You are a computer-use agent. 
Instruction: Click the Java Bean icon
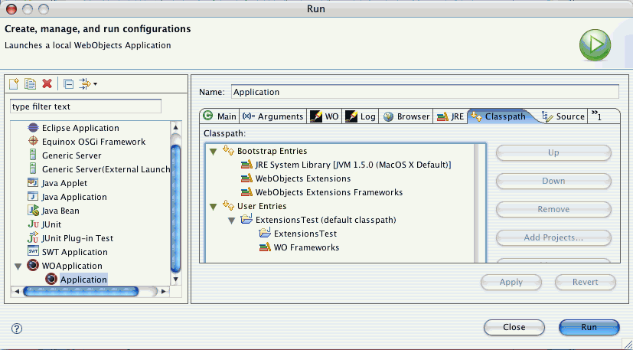[x=33, y=210]
